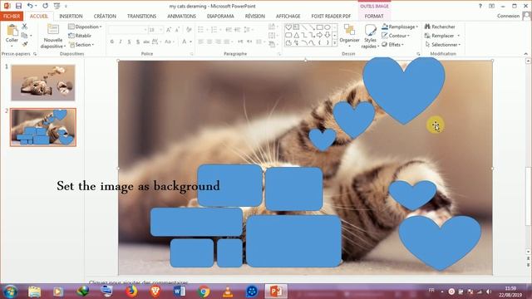The width and height of the screenshot is (532, 299).
Task: Save the presentation with the floppy disk icon
Action: [x=18, y=6]
